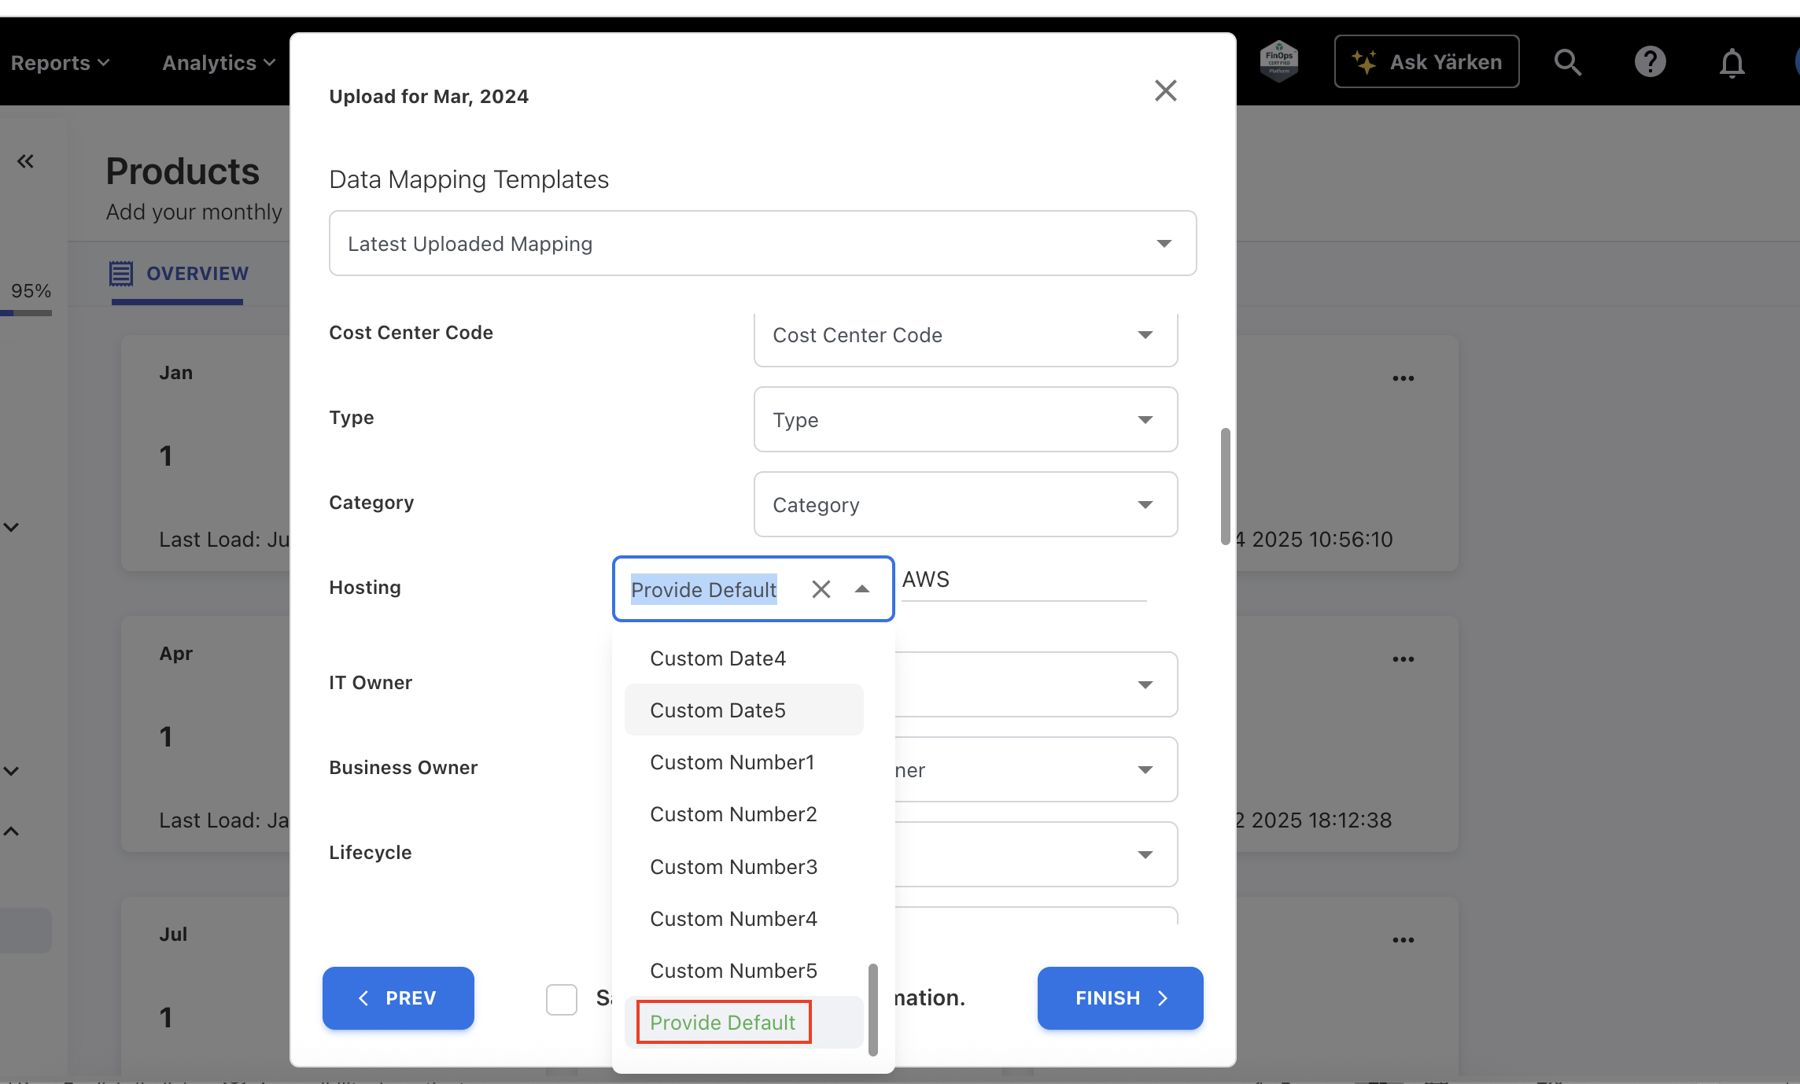Open the help question mark icon
The width and height of the screenshot is (1800, 1084).
[x=1650, y=62]
